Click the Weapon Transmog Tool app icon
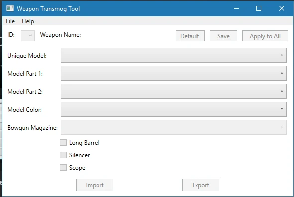This screenshot has width=294, height=197. 10,8
